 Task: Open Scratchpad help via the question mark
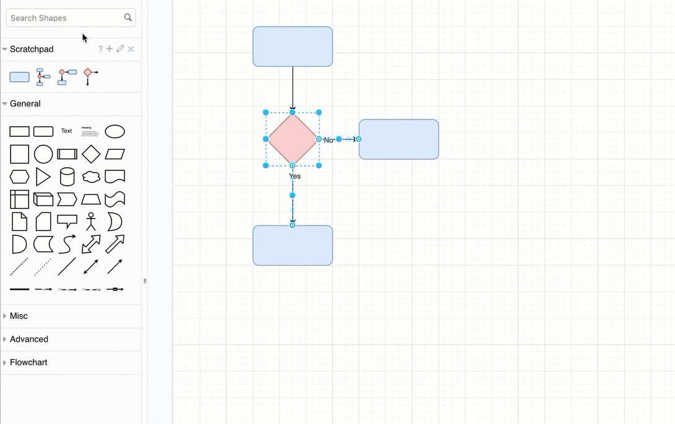click(x=100, y=49)
